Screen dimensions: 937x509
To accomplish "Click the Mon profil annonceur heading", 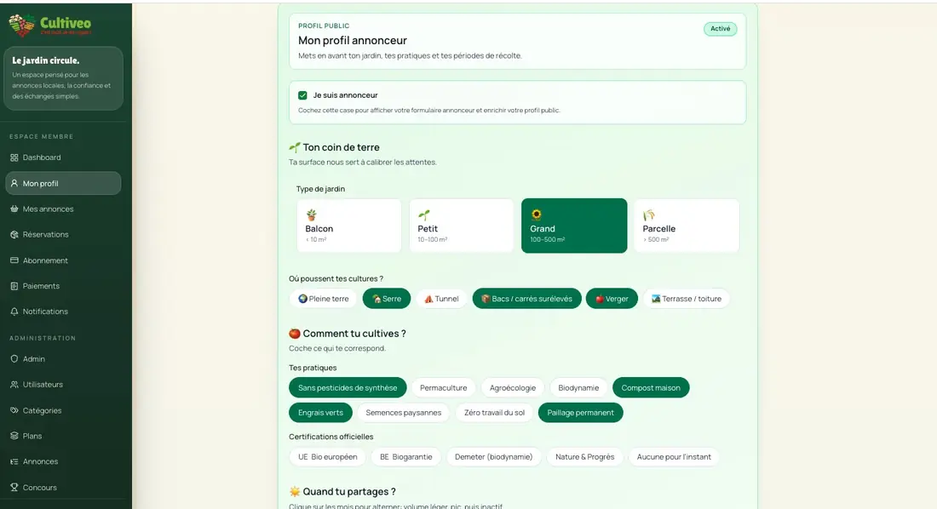I will coord(353,41).
